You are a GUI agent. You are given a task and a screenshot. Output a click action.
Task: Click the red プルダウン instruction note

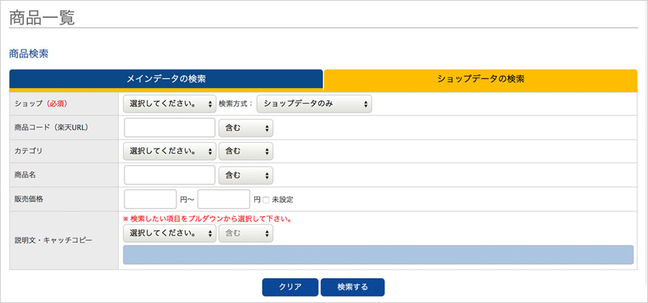[x=208, y=219]
